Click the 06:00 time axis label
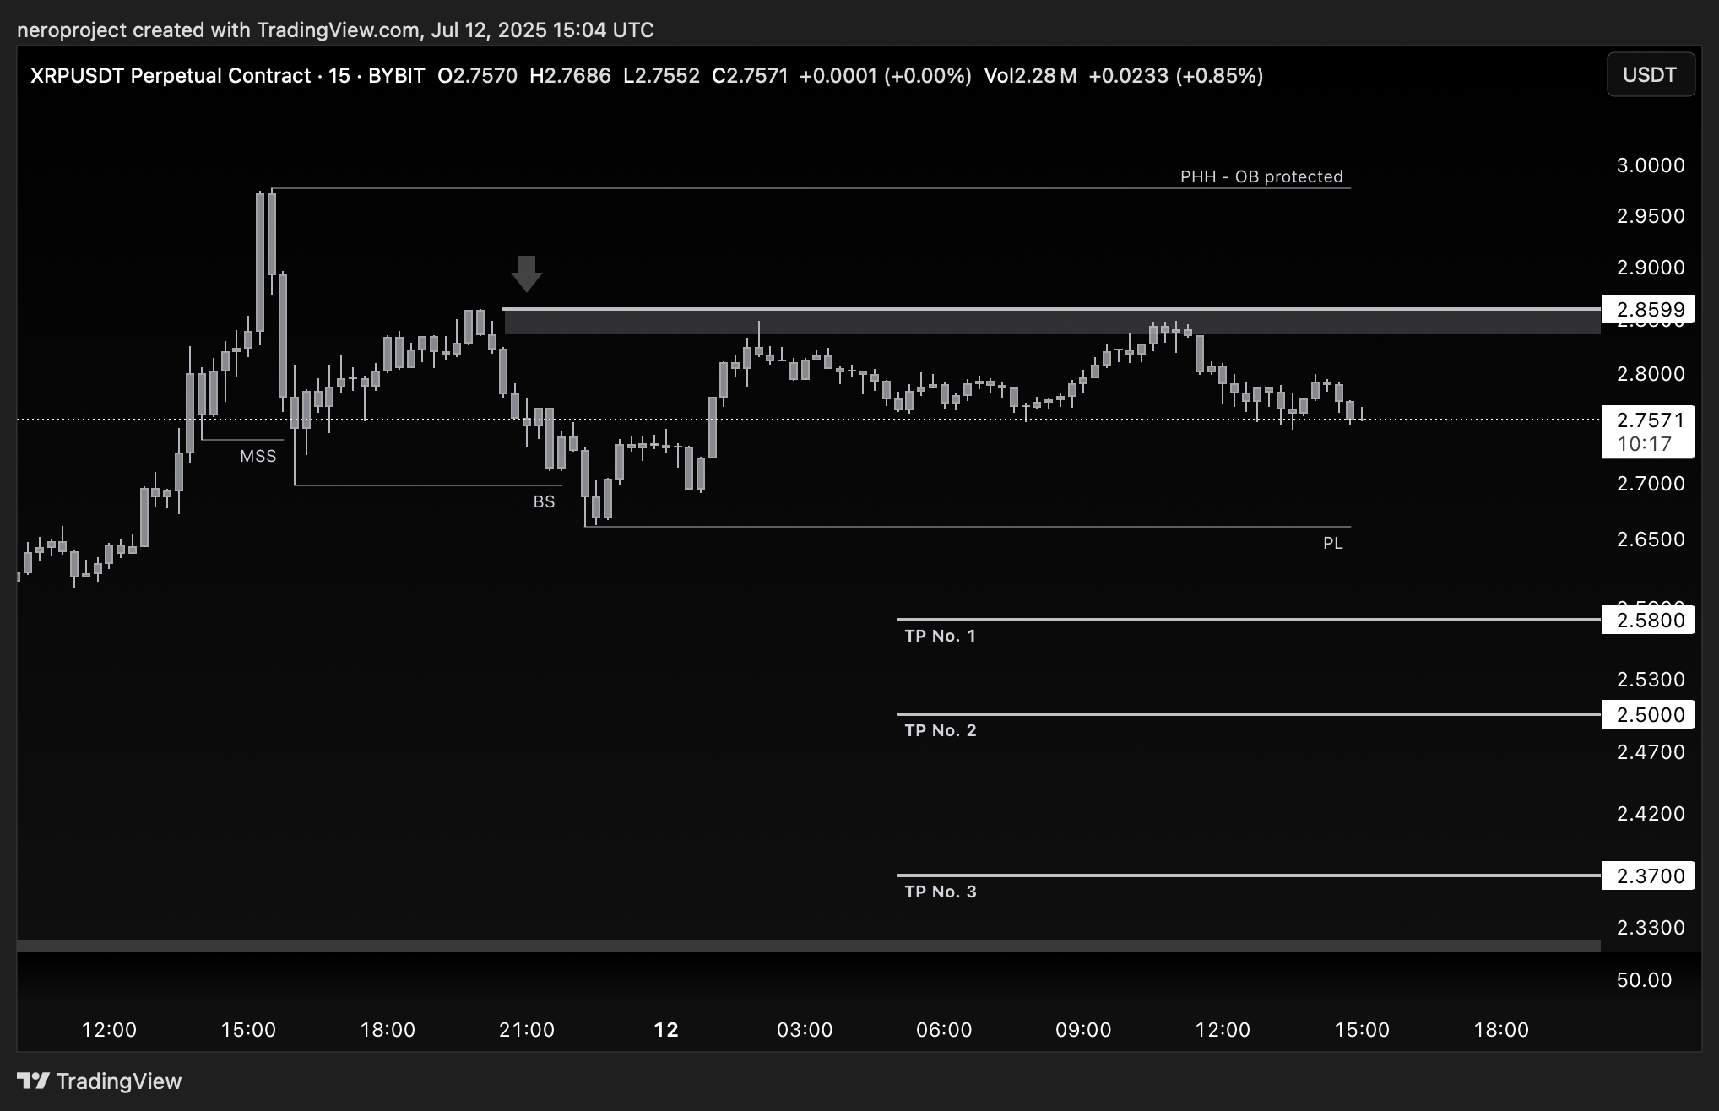 click(944, 1030)
